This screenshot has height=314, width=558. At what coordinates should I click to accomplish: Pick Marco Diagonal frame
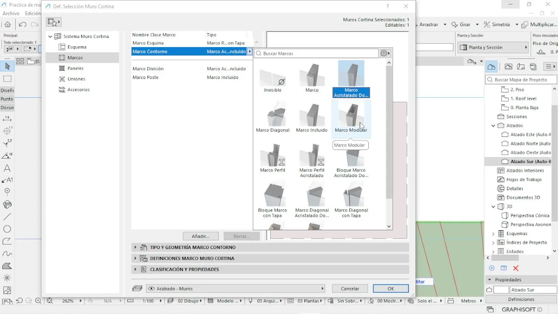(272, 118)
